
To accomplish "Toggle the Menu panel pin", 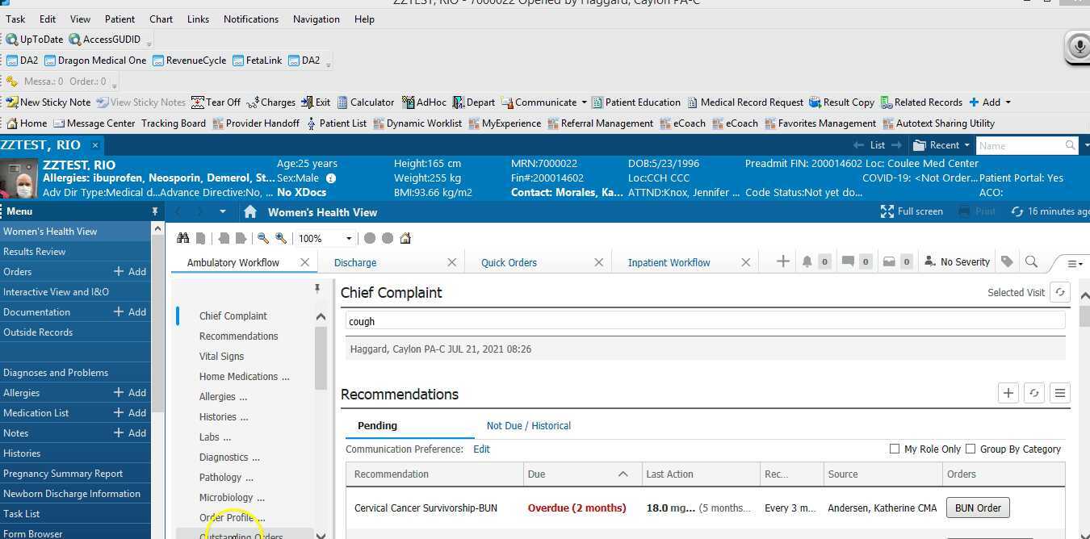I will pos(155,211).
